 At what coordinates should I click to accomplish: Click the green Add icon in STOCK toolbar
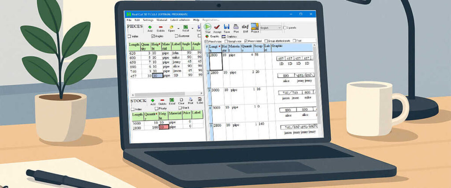click(x=153, y=100)
